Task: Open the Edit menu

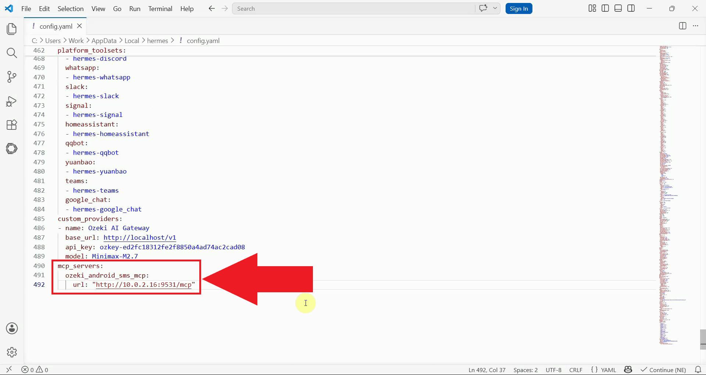Action: (x=44, y=8)
